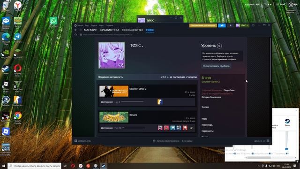
Task: Expand the TØXIC profile name dropdown
Action: pos(142,46)
